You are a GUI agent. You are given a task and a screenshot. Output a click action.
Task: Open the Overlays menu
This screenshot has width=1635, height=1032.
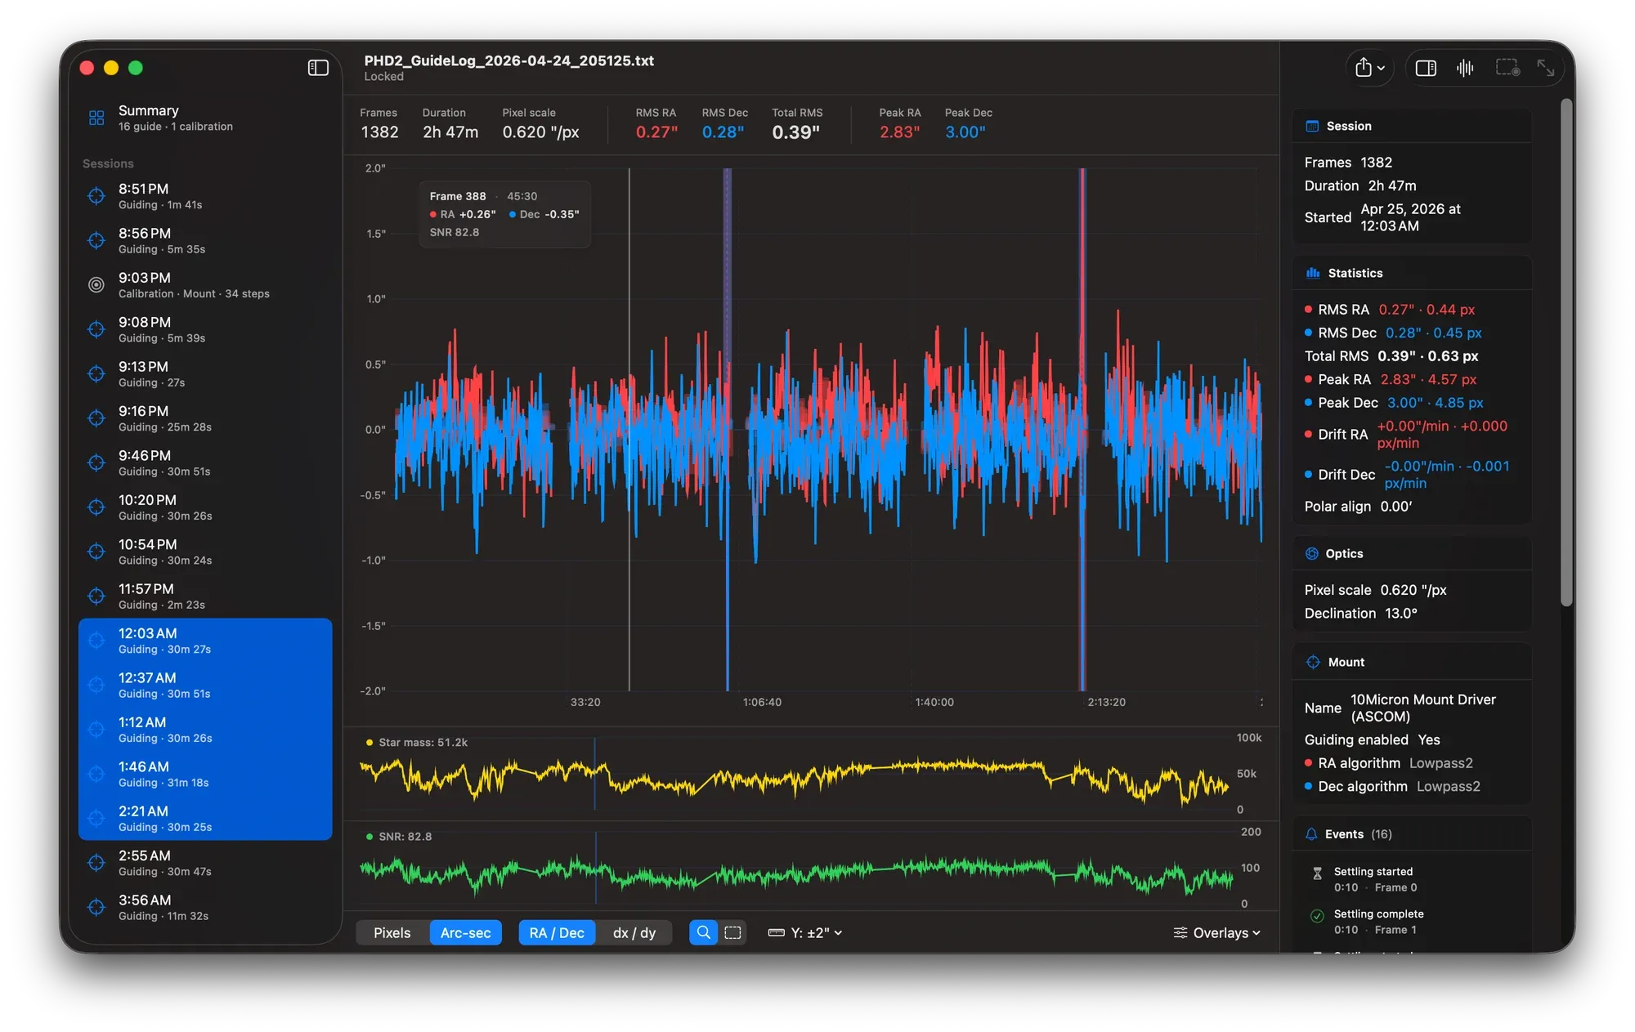(x=1217, y=932)
